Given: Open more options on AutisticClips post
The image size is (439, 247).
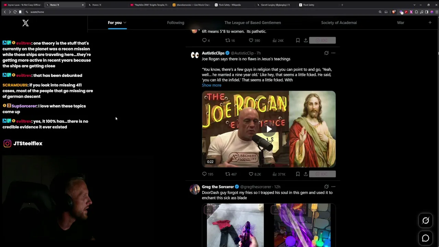Looking at the screenshot, I should tap(333, 53).
